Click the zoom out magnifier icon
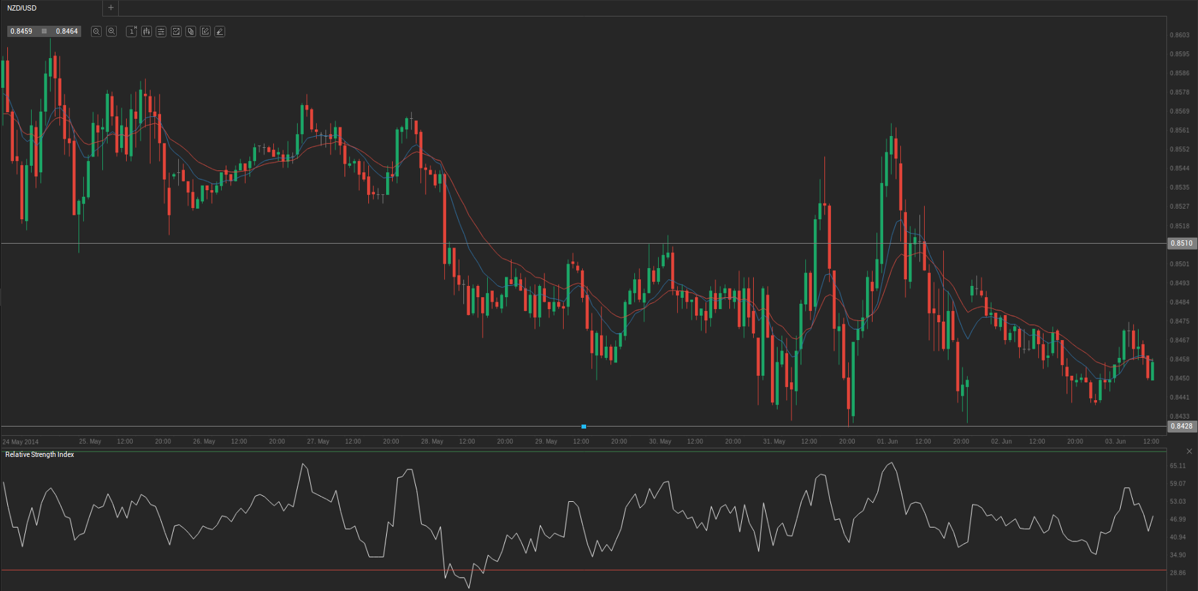Image resolution: width=1198 pixels, height=591 pixels. 96,32
